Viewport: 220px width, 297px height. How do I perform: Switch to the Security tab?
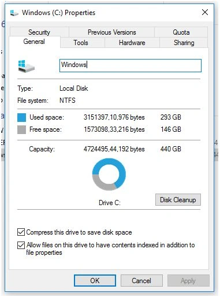pos(39,32)
